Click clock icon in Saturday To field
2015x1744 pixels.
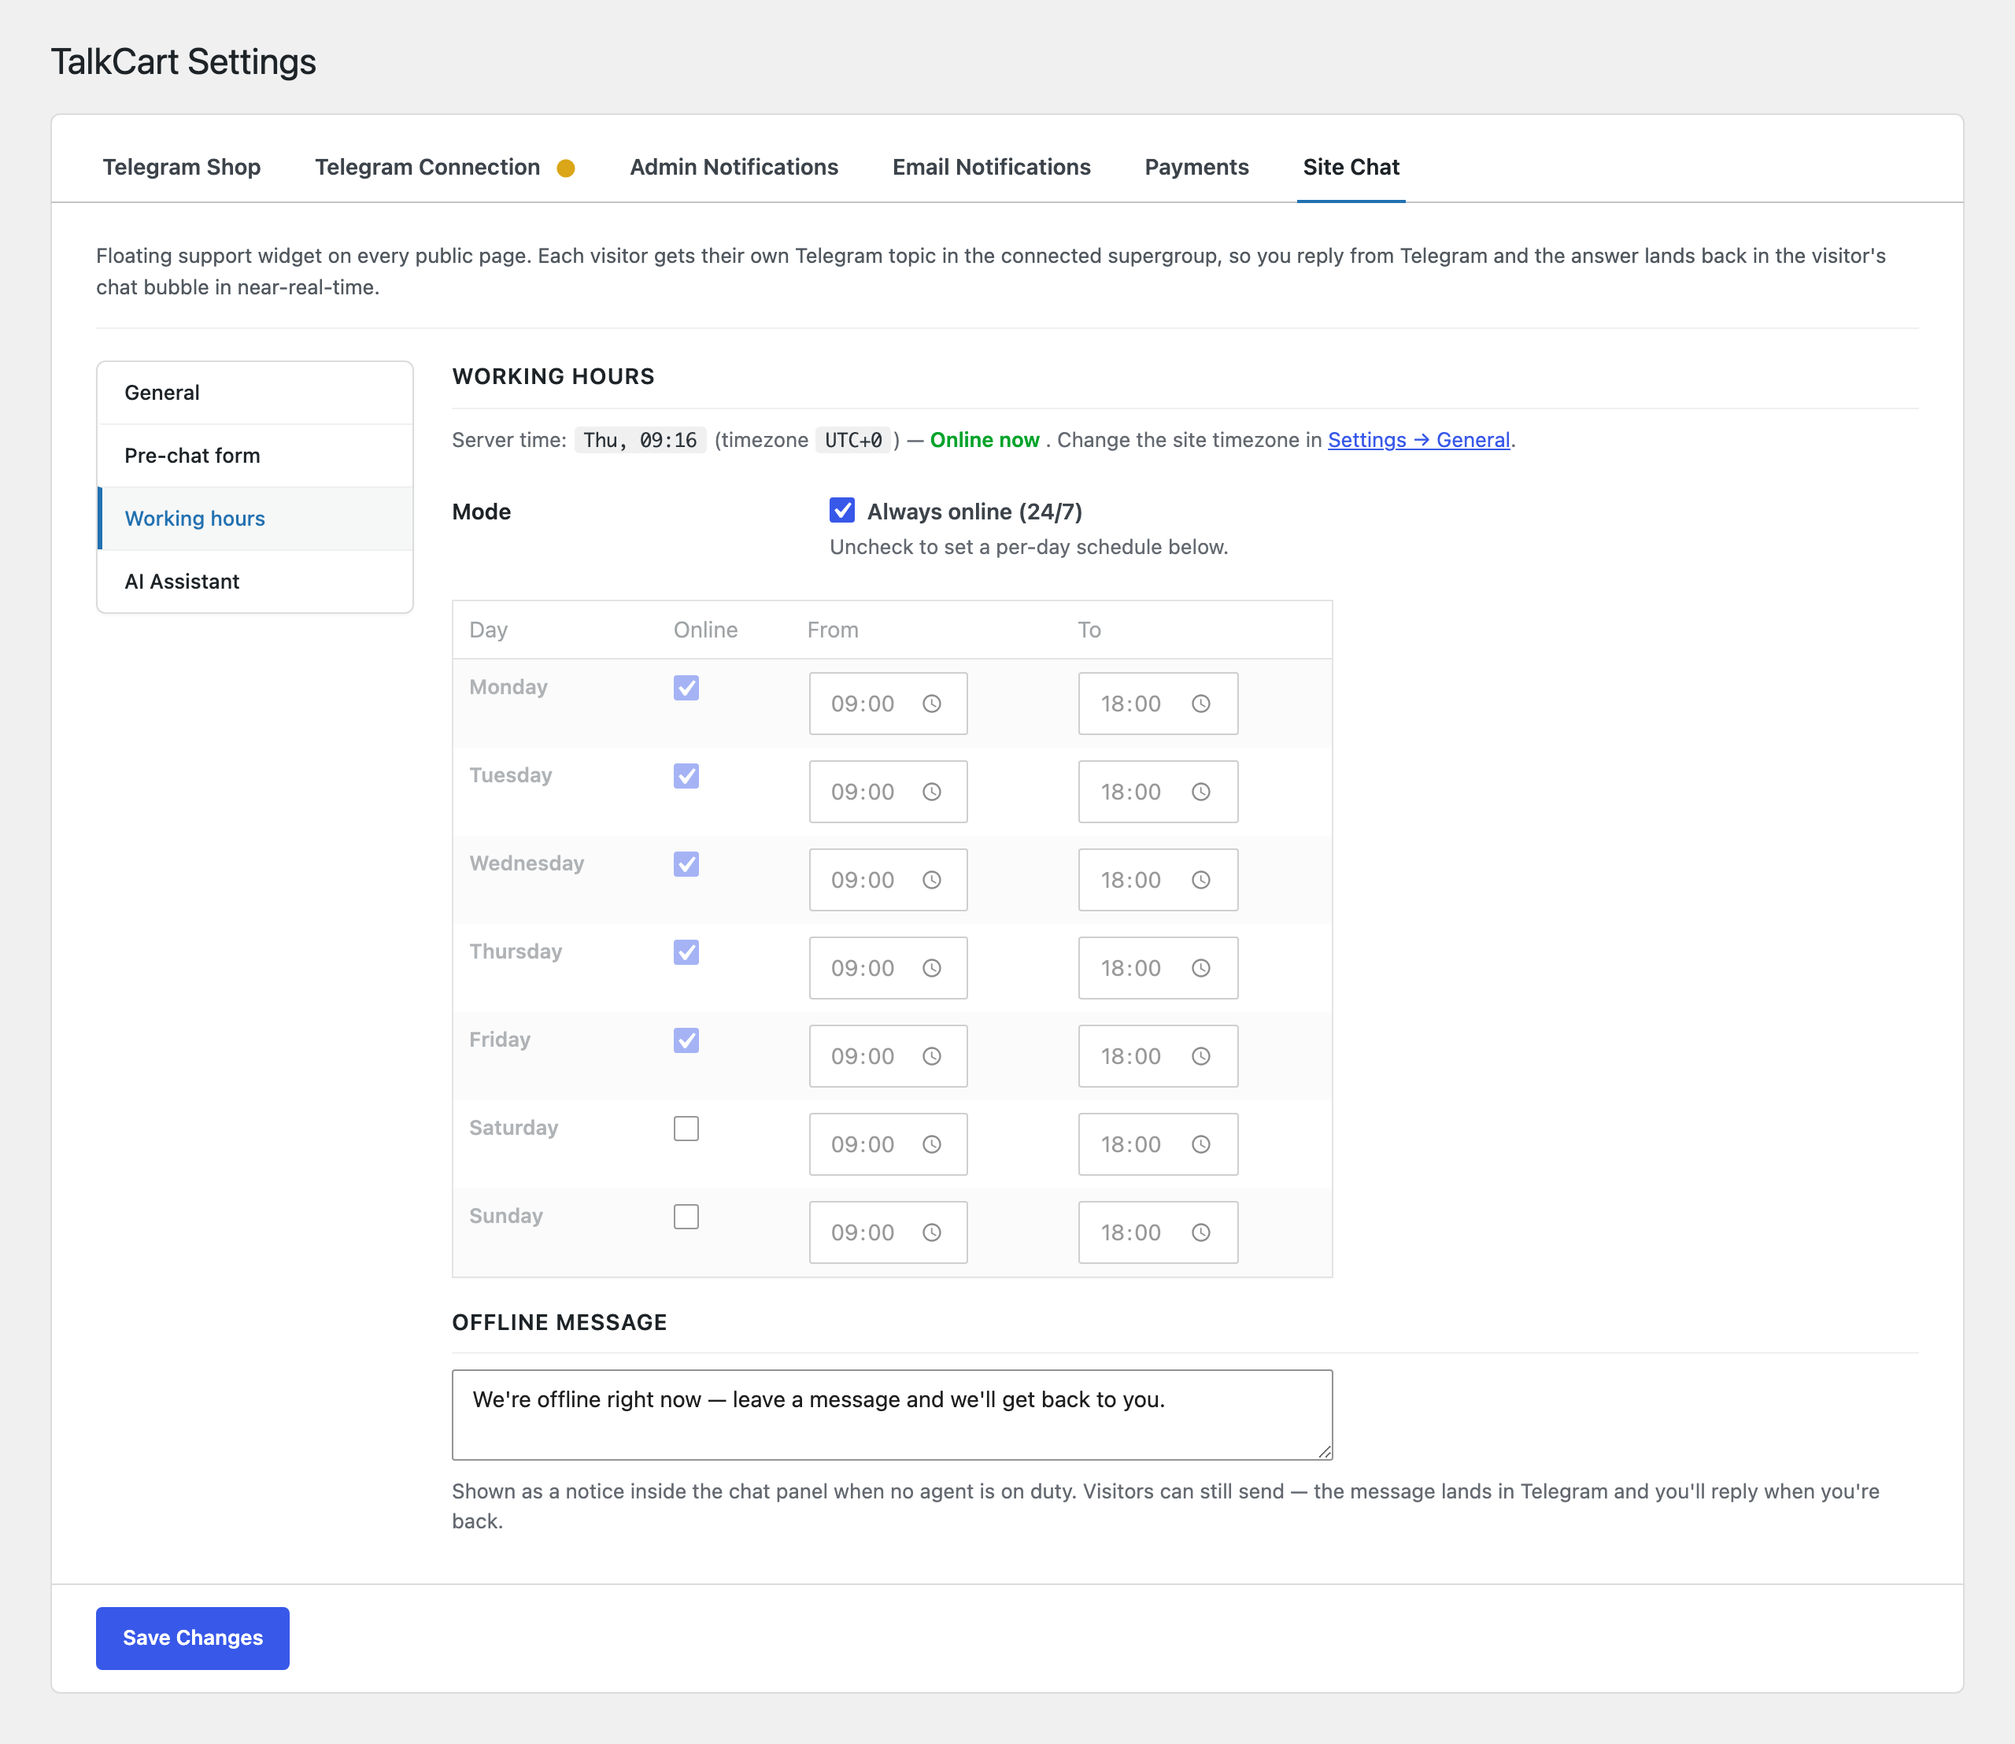coord(1201,1144)
